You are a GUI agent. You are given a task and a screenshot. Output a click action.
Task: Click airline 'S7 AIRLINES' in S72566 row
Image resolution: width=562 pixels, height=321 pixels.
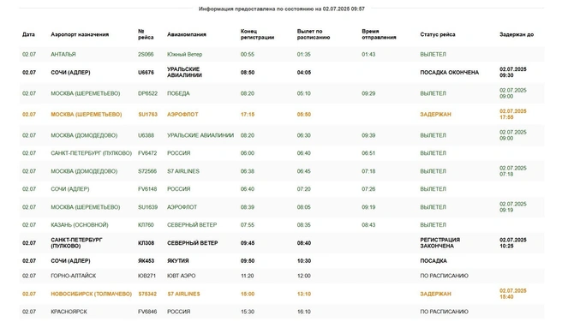[183, 171]
